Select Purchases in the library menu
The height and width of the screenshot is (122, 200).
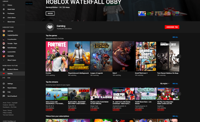pyautogui.click(x=11, y=13)
